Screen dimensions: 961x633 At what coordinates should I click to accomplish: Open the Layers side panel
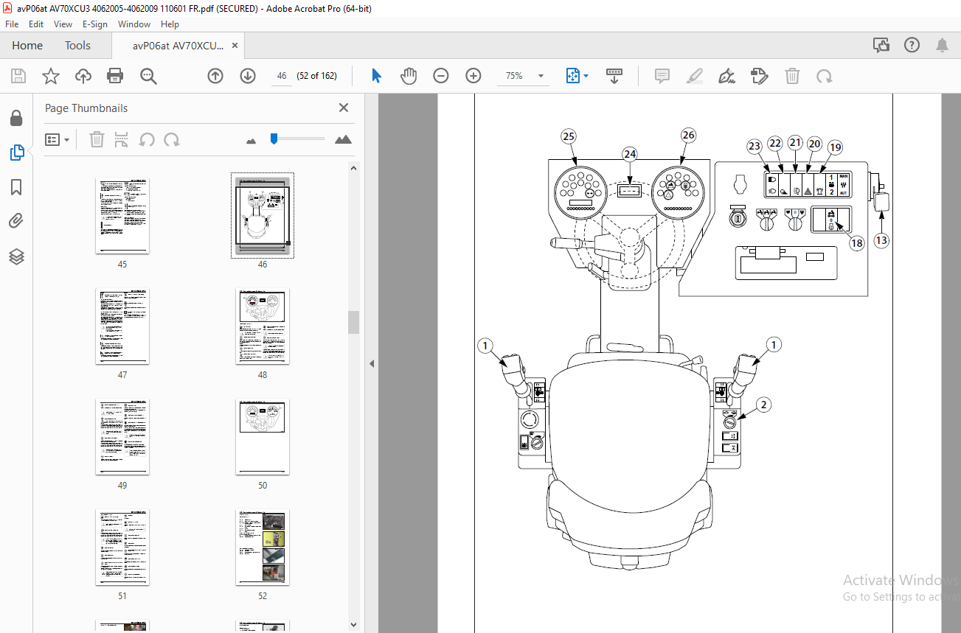[16, 256]
